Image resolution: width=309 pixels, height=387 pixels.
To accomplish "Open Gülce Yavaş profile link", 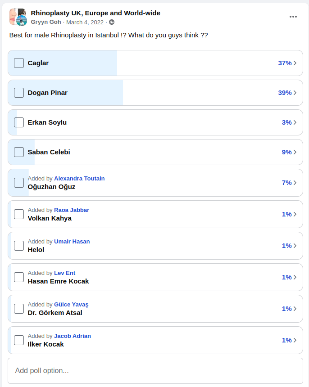I will [71, 305].
